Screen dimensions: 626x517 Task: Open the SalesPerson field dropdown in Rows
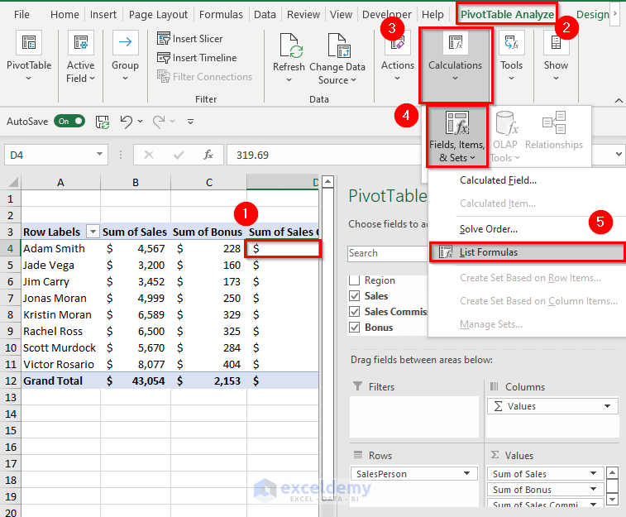click(x=466, y=473)
